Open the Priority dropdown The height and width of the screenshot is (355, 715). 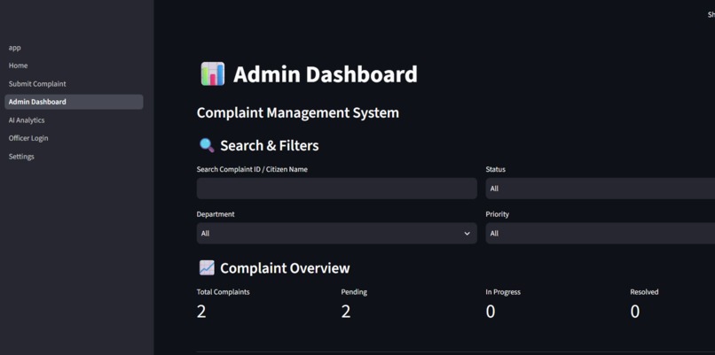pyautogui.click(x=600, y=233)
